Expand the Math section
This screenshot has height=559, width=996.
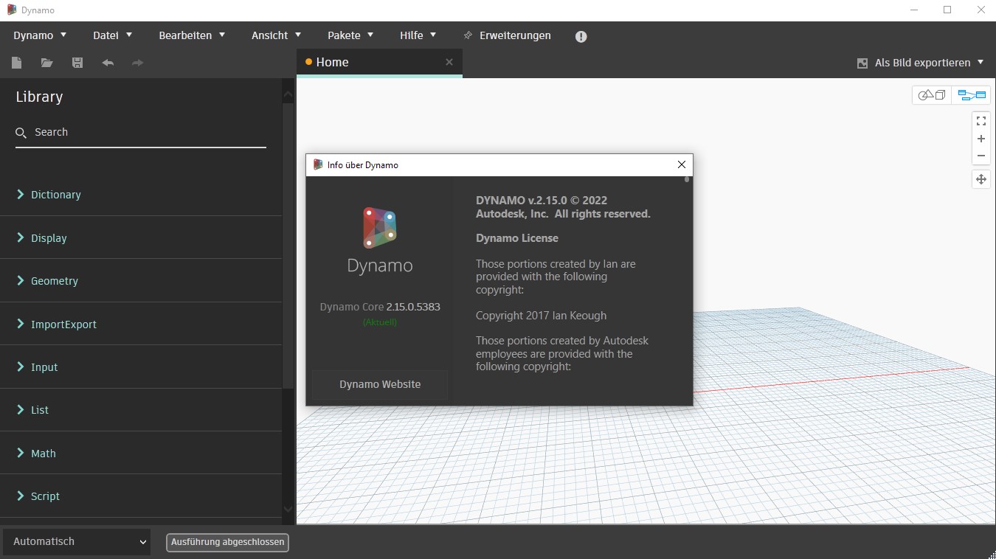44,453
